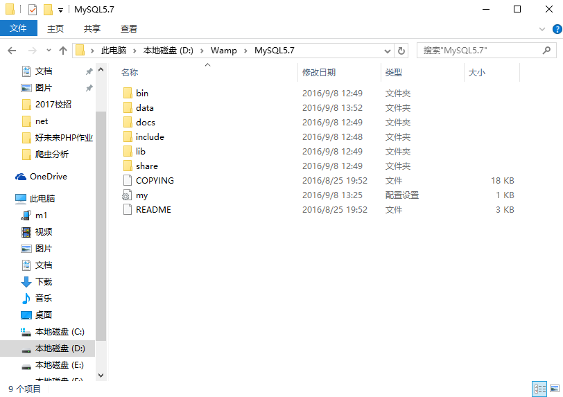Viewport: 563px width, 397px height.
Task: Go forward with the right arrow
Action: tap(33, 51)
